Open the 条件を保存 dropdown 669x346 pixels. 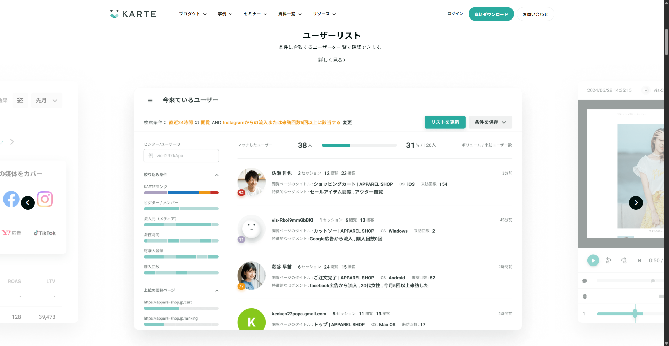(x=490, y=122)
